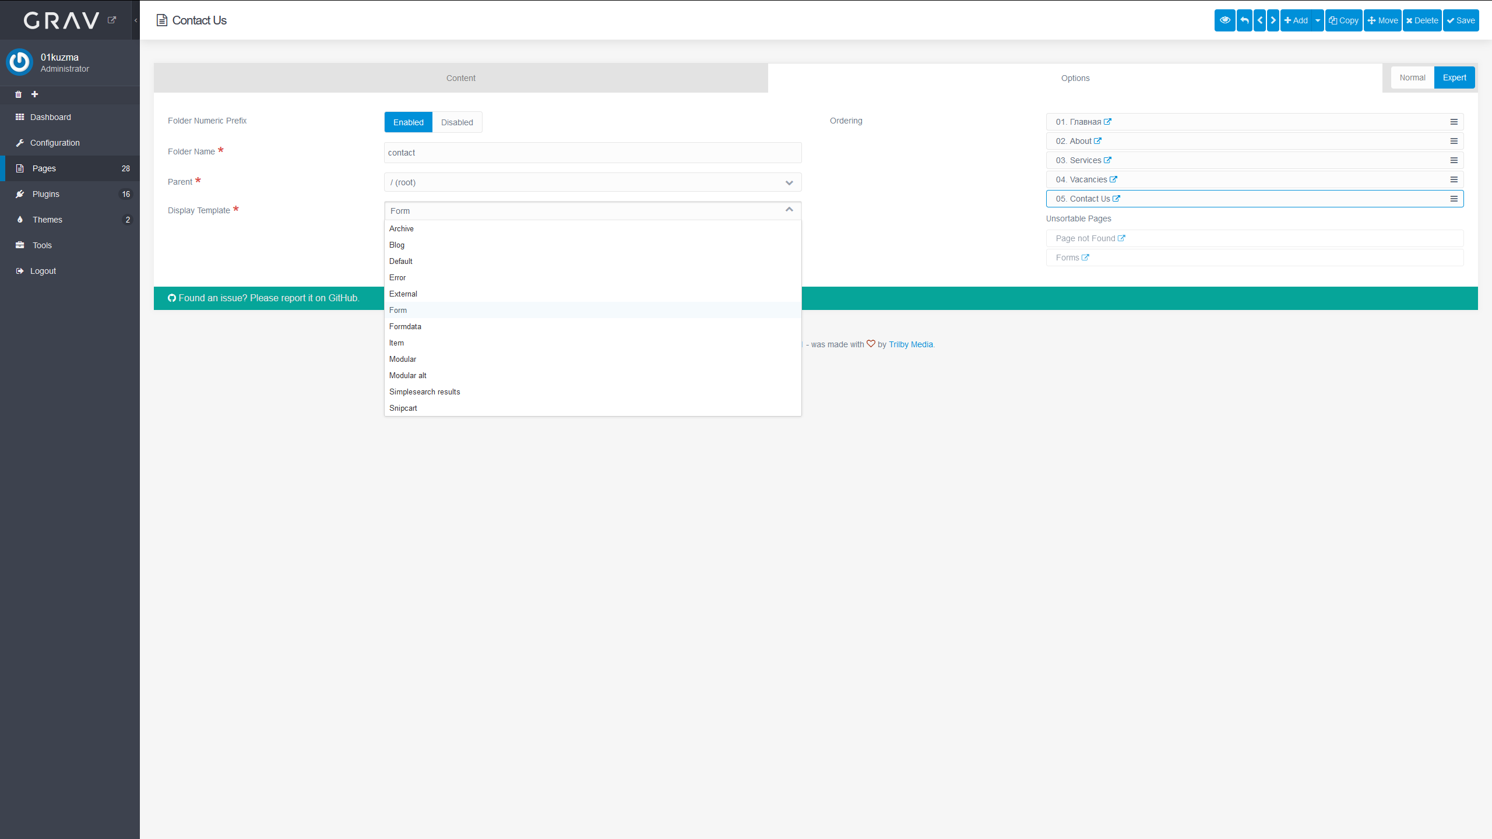The height and width of the screenshot is (839, 1492).
Task: Open Themes in the sidebar
Action: tap(70, 220)
